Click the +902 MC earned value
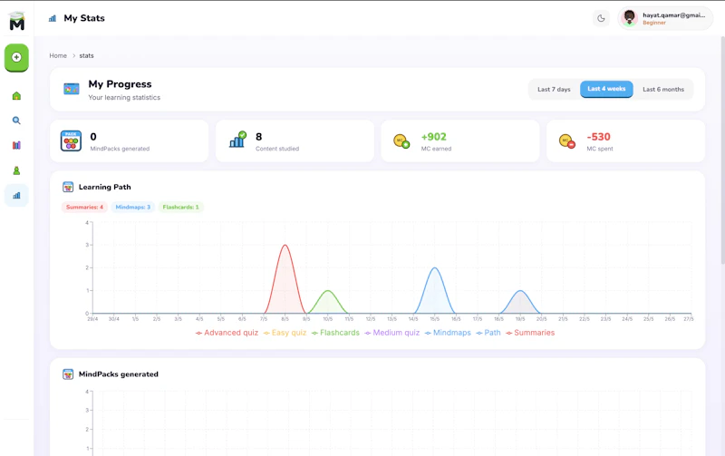725x456 pixels. coord(434,137)
